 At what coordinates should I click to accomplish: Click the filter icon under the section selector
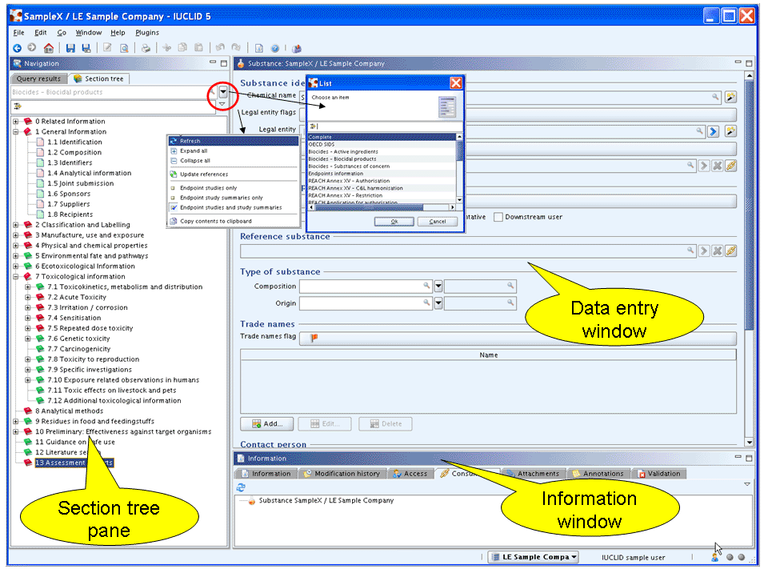point(18,106)
